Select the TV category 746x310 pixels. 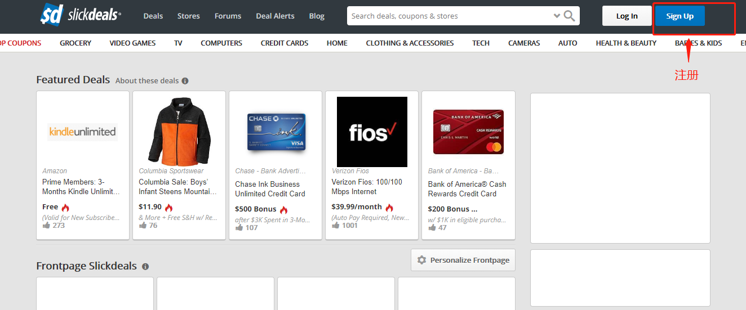[x=178, y=43]
